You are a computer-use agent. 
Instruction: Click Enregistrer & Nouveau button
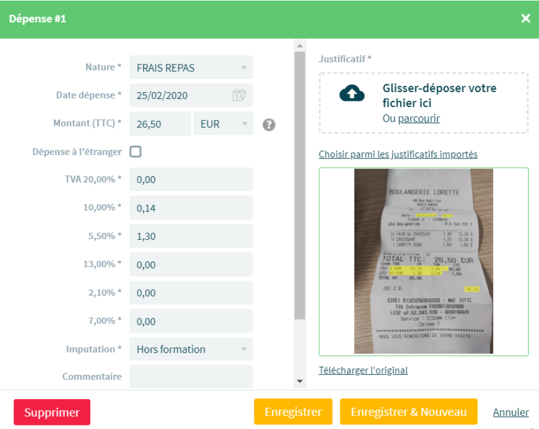click(x=408, y=412)
